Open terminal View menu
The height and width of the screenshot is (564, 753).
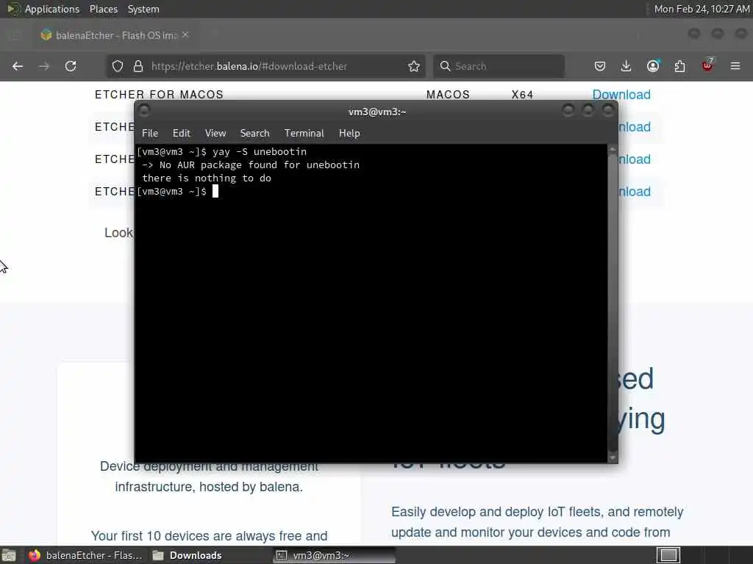pos(215,134)
